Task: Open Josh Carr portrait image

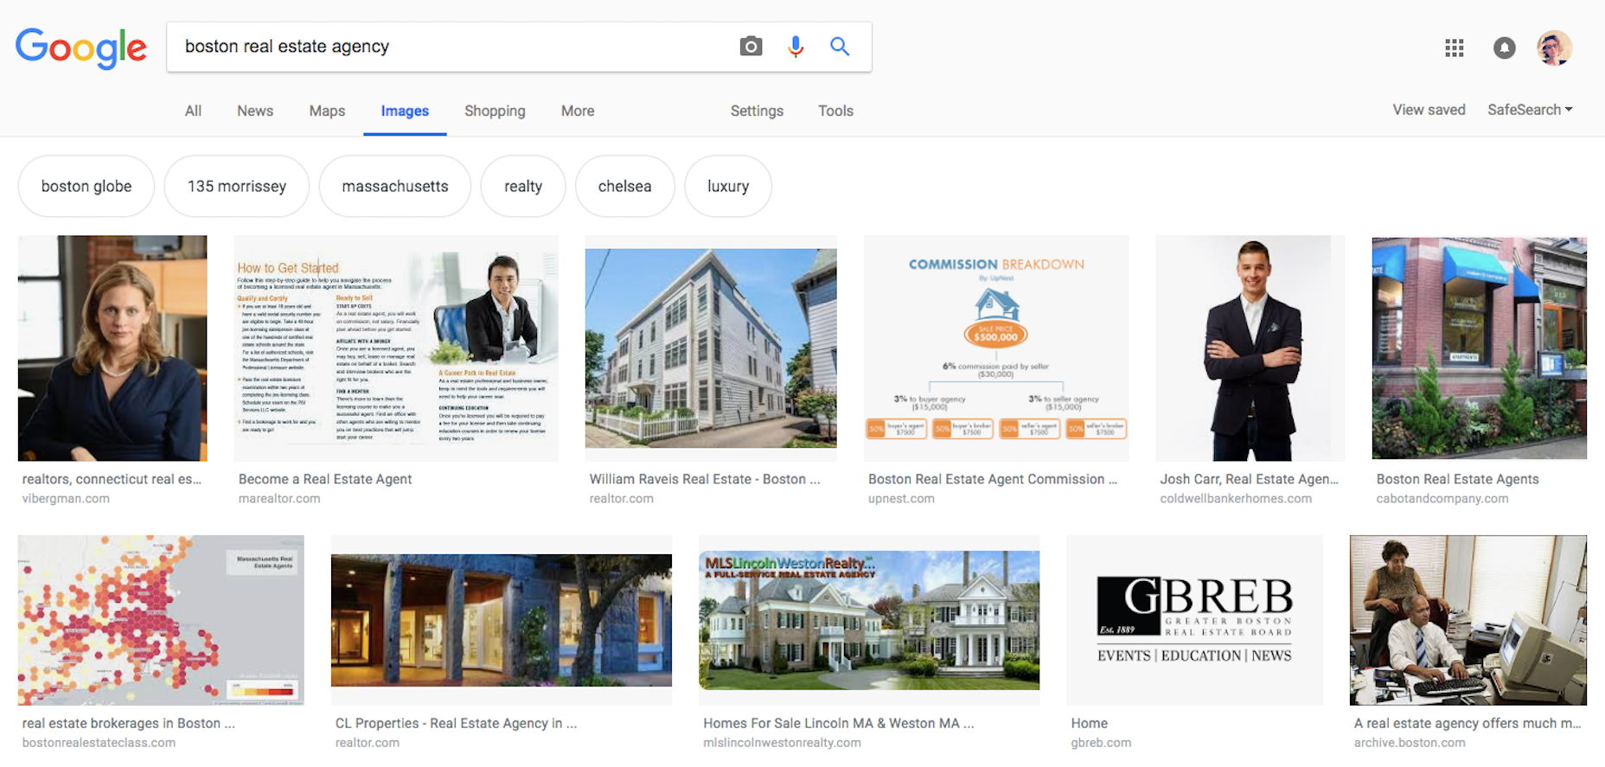Action: pyautogui.click(x=1250, y=348)
